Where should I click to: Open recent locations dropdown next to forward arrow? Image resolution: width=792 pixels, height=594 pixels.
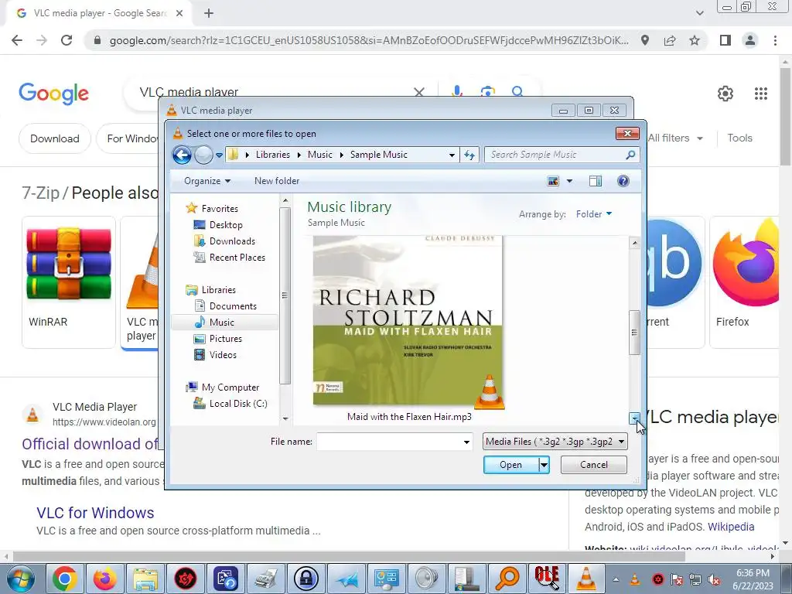coord(219,155)
